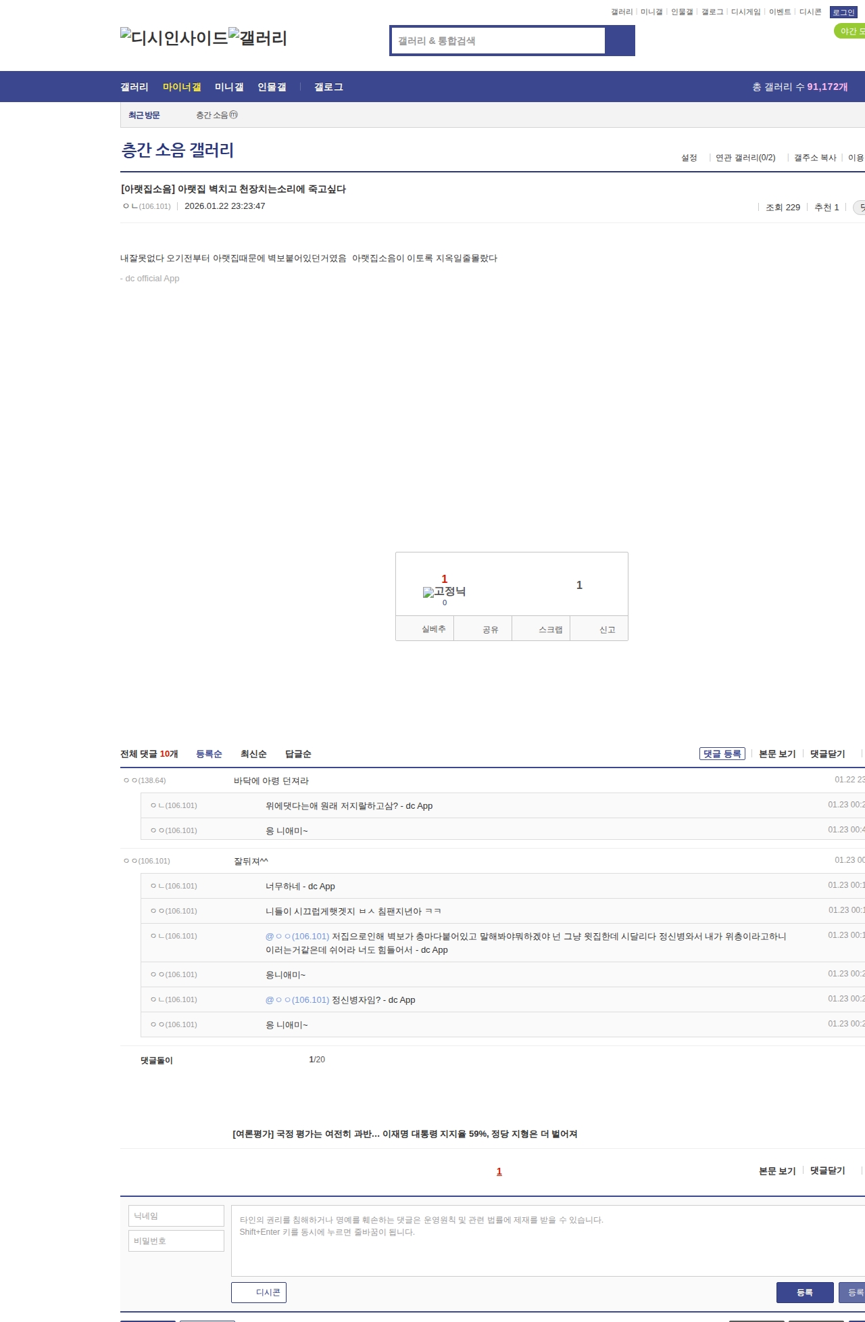865x1322 pixels.
Task: Go to 미니갤 in the blue navigation bar
Action: point(229,87)
